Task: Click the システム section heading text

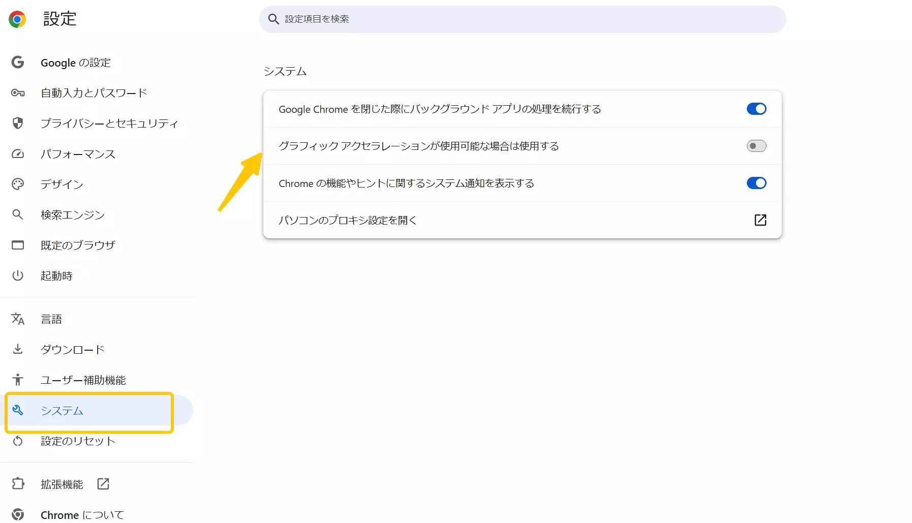Action: coord(285,71)
